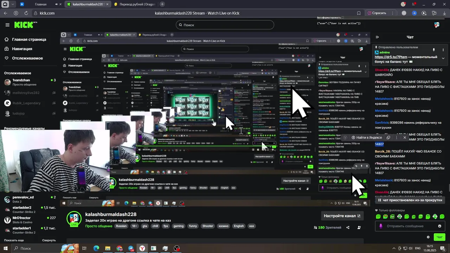The height and width of the screenshot is (253, 450).
Task: Open 'Найти в Яндексе' popup more options
Action: (397, 137)
